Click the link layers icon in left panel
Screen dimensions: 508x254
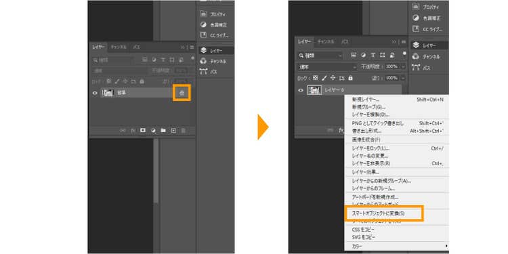pos(123,130)
